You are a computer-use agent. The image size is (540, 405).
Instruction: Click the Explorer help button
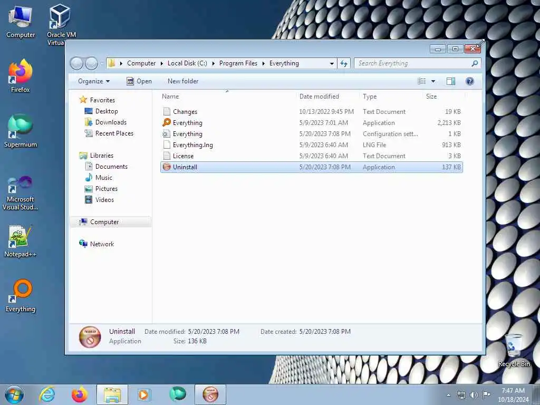pyautogui.click(x=470, y=81)
